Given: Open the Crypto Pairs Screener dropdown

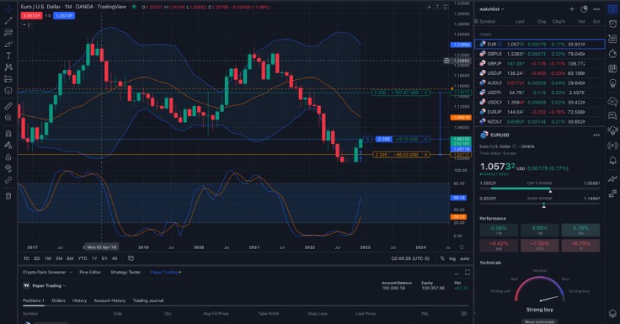Looking at the screenshot, I should tap(47, 272).
